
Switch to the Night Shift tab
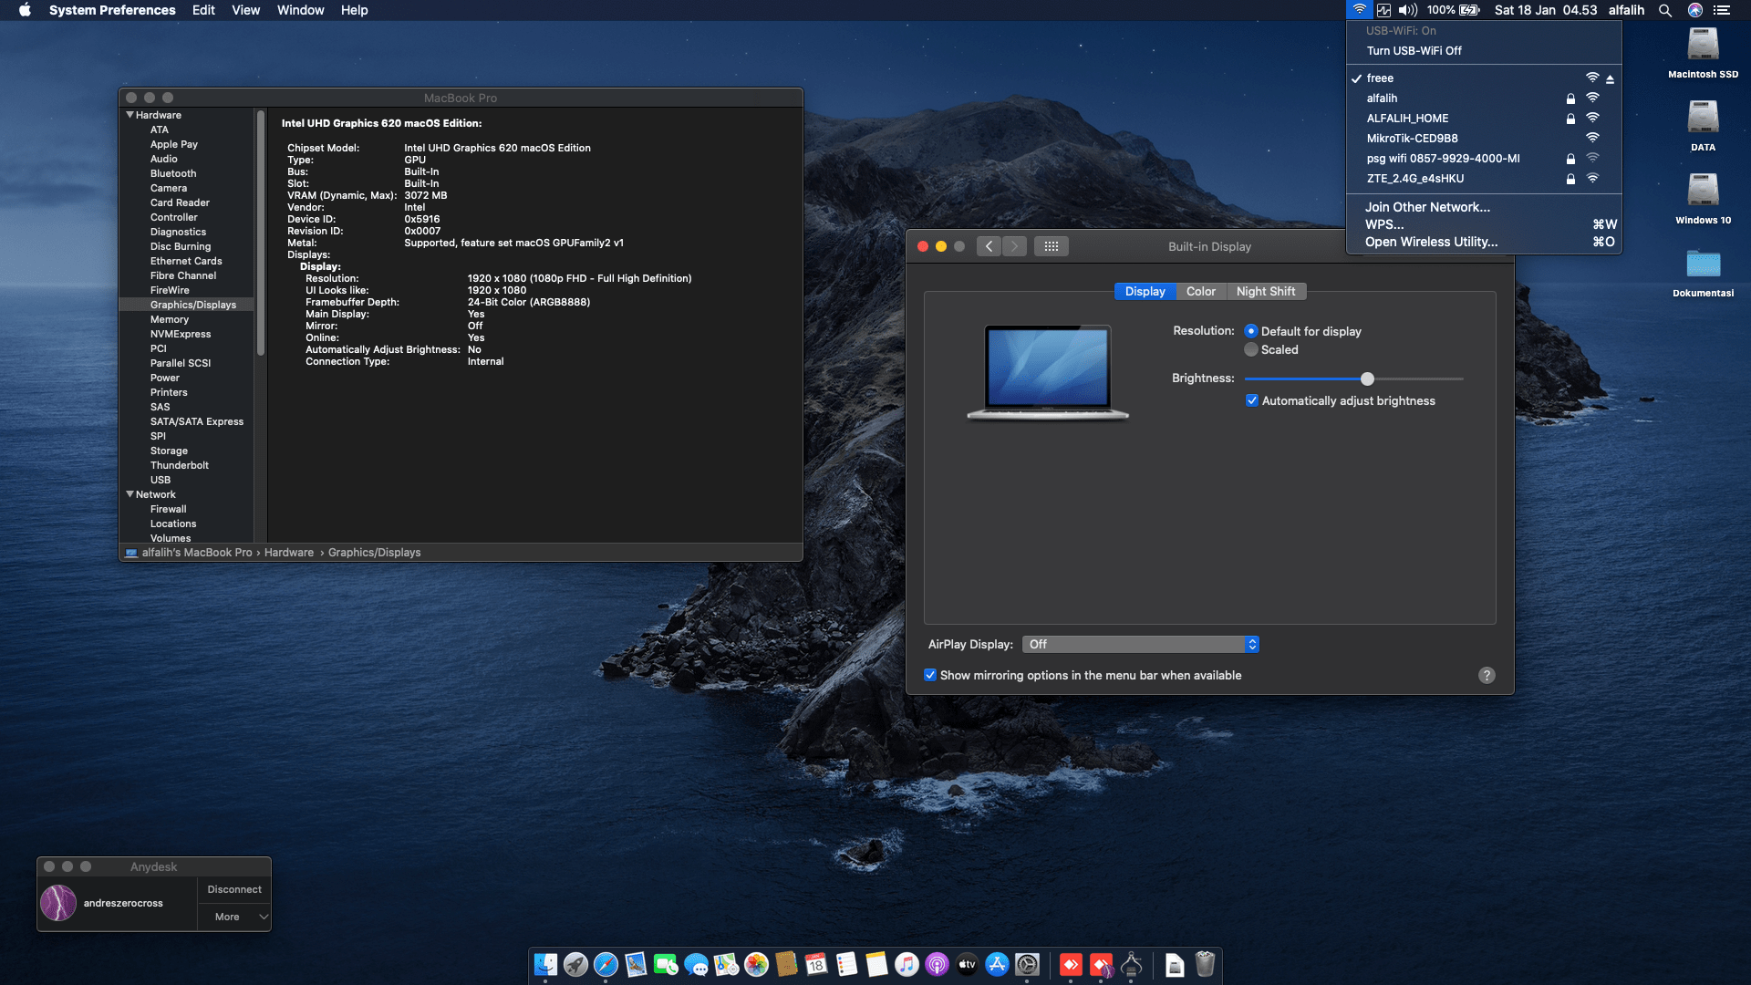[x=1265, y=292]
